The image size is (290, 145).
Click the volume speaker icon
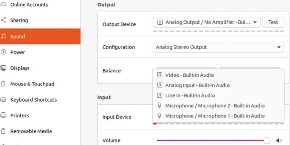click(279, 141)
